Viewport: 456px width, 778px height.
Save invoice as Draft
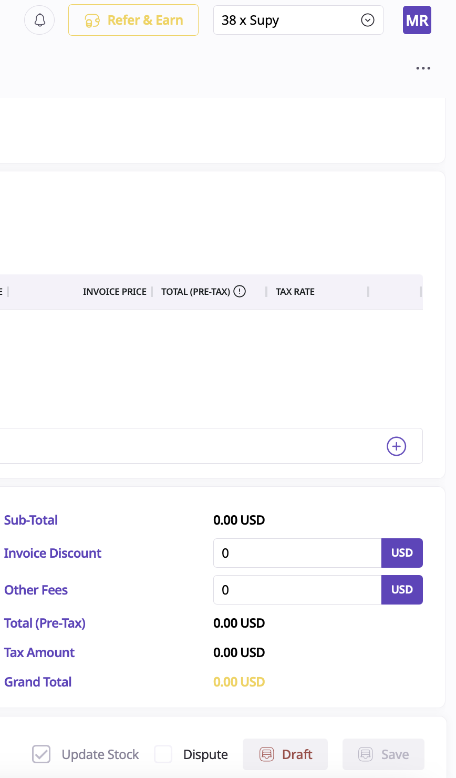pos(285,754)
